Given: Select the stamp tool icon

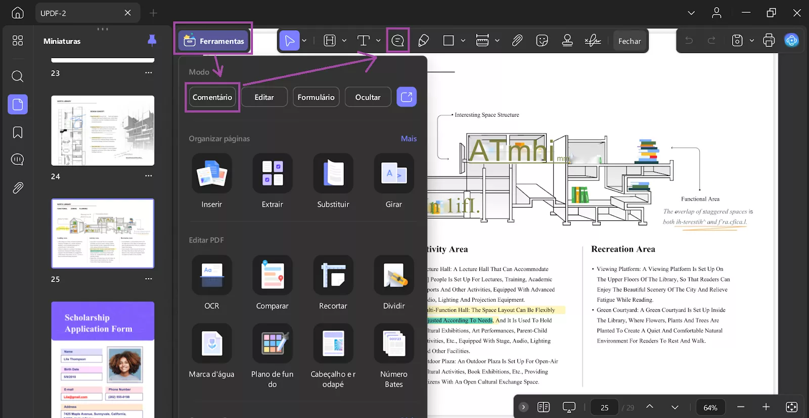Looking at the screenshot, I should pyautogui.click(x=567, y=41).
